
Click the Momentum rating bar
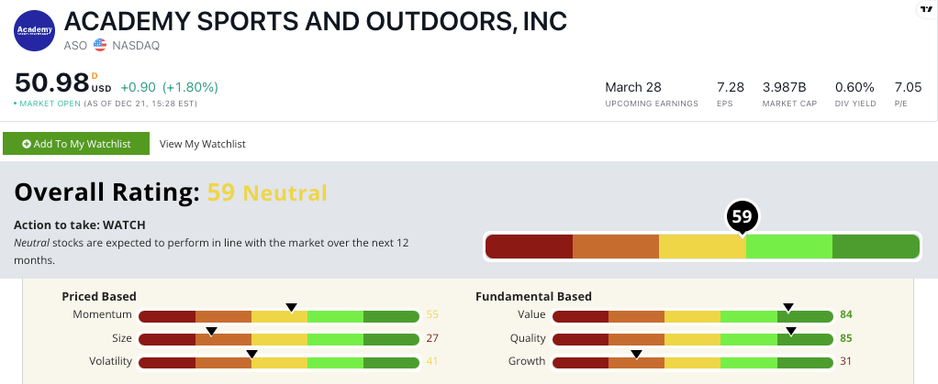click(x=279, y=315)
